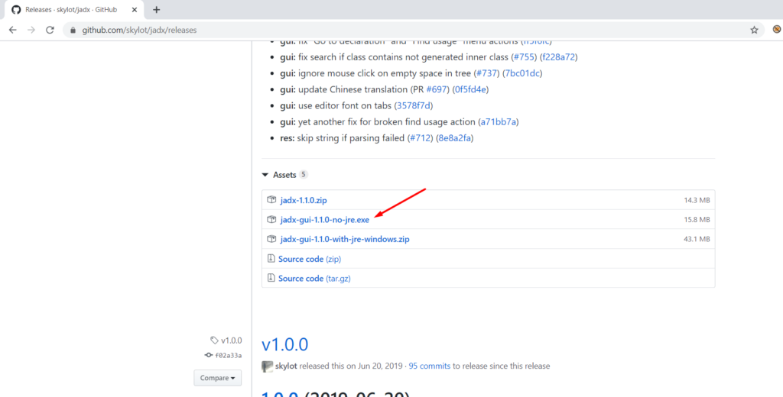This screenshot has height=397, width=783.
Task: Open pull request #697 link
Action: 437,90
